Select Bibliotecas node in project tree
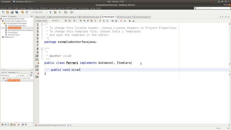 [x=9, y=37]
